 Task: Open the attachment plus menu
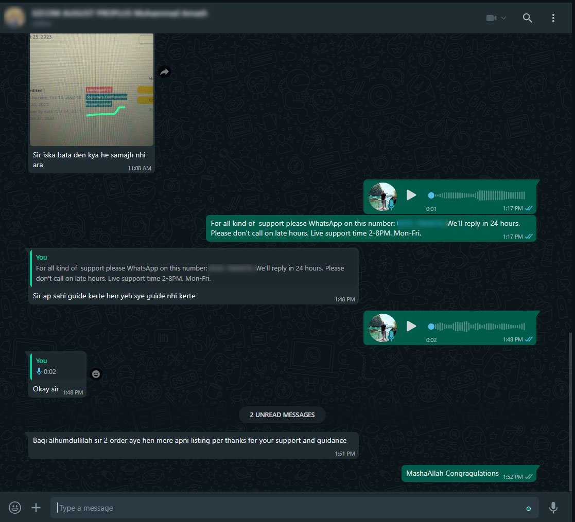[x=36, y=508]
